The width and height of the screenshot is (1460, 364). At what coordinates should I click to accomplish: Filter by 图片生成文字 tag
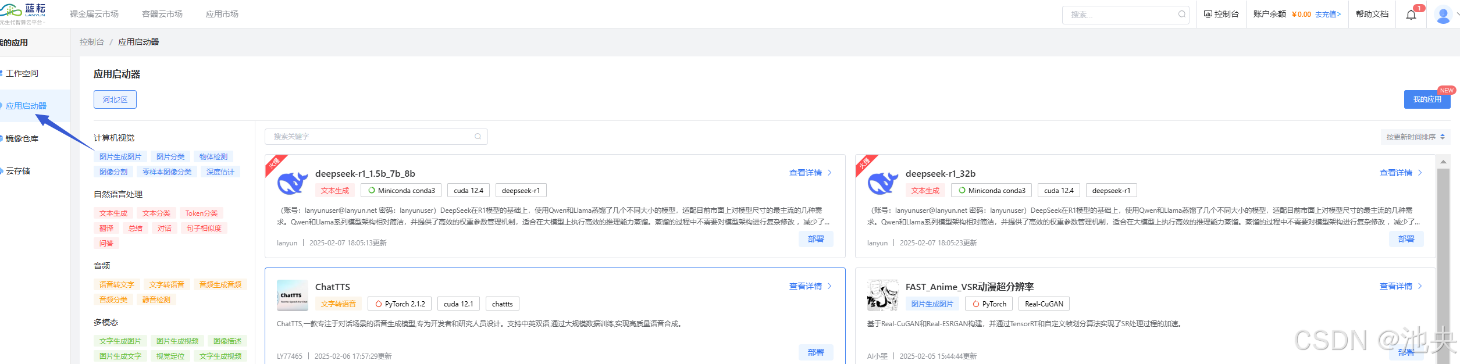[120, 356]
